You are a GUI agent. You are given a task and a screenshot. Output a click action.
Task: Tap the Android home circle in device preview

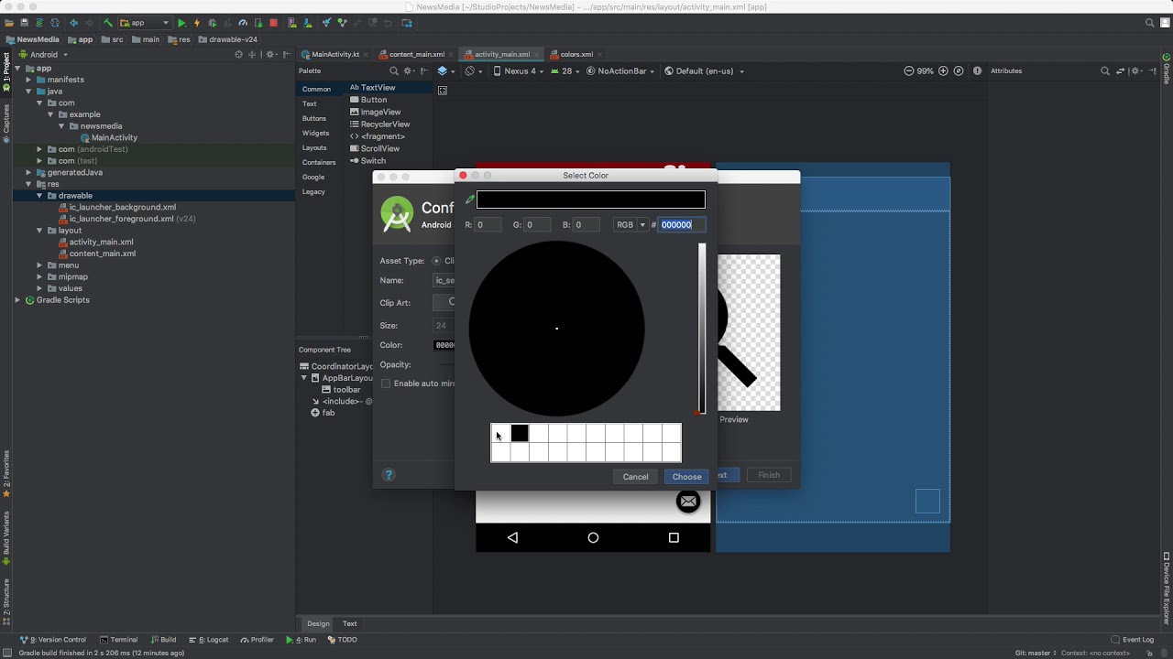593,537
